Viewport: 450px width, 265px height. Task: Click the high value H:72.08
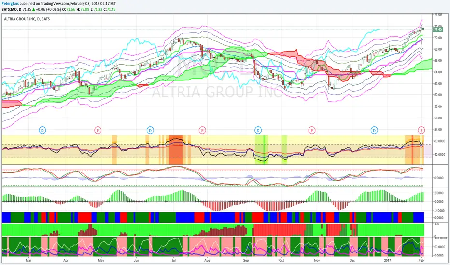[x=83, y=9]
